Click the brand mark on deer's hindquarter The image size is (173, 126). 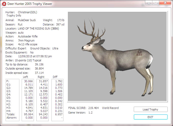pos(139,53)
